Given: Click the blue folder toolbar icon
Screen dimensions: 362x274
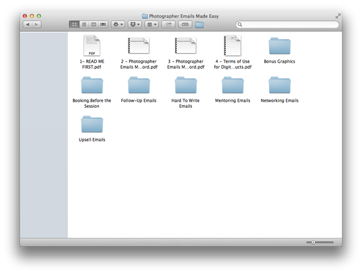Looking at the screenshot, I should click(199, 25).
